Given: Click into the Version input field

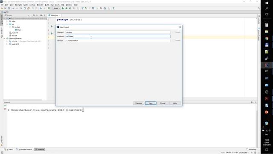Looking at the screenshot, I should (x=118, y=41).
